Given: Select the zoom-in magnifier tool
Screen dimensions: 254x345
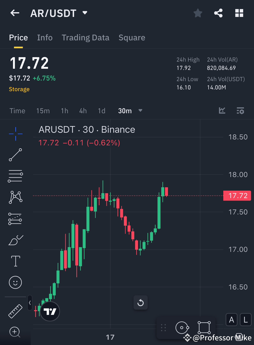Looking at the screenshot, I should tap(15, 332).
